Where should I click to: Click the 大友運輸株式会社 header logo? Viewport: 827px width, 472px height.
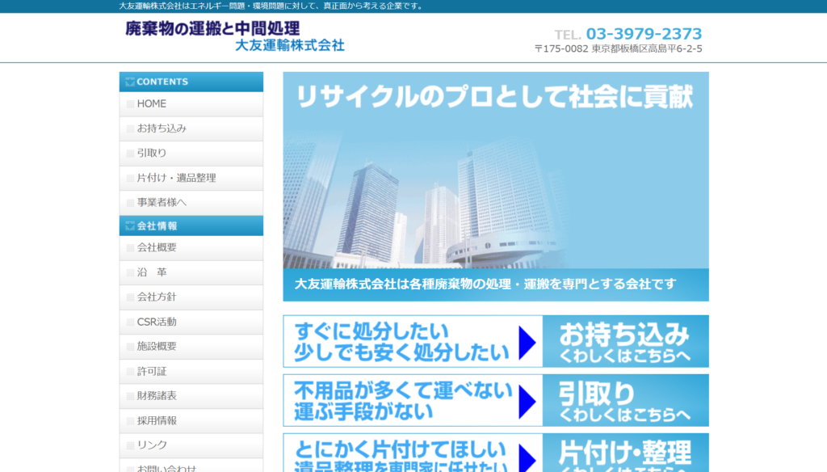235,36
